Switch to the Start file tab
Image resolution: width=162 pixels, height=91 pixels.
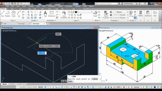pyautogui.click(x=5, y=24)
